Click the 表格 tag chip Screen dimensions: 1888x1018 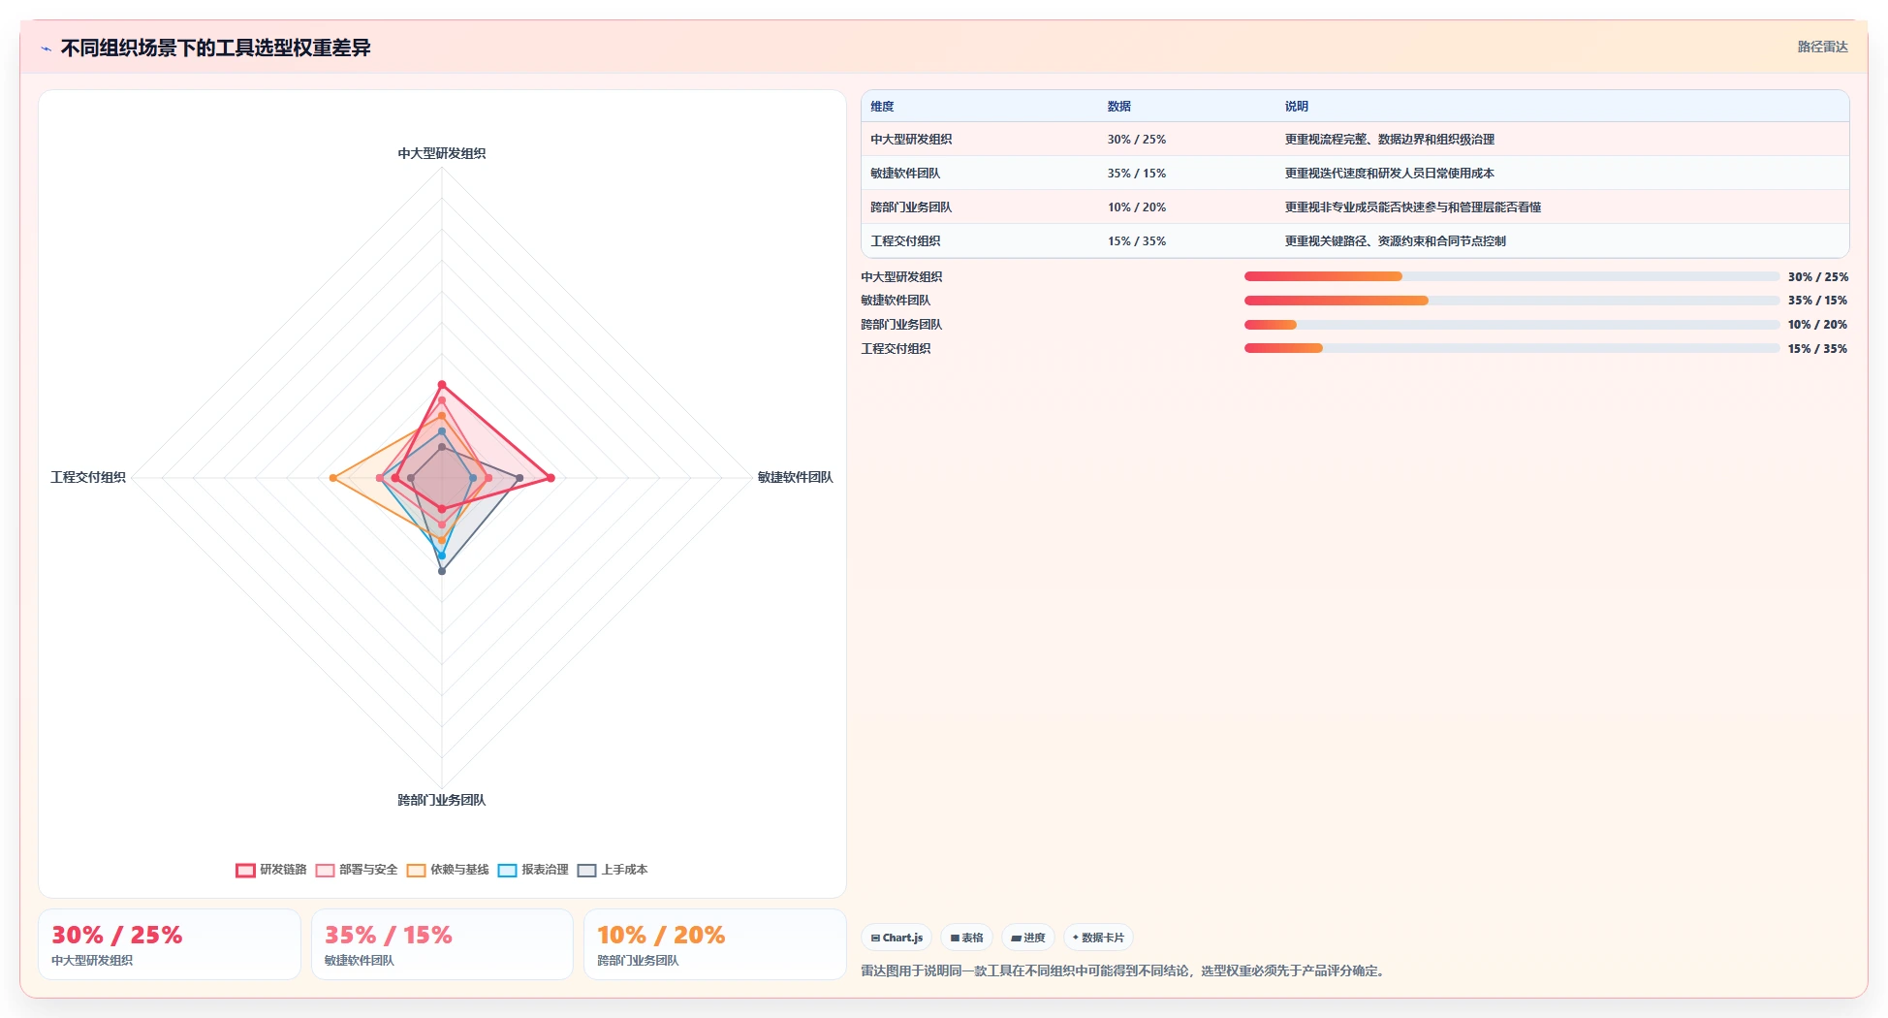point(966,938)
